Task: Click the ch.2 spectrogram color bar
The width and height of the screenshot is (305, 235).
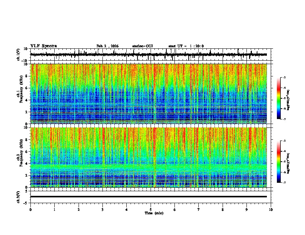Action: [x=278, y=162]
